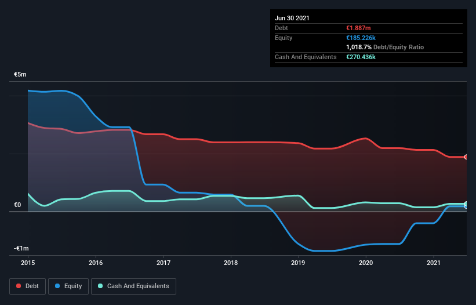Screen dimensions: 476x305
Task: Click the 2018 x-axis label
Action: point(231,263)
